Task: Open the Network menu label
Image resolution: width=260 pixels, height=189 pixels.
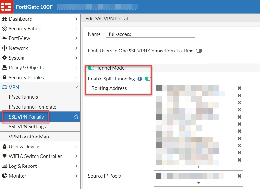Action: pyautogui.click(x=18, y=48)
